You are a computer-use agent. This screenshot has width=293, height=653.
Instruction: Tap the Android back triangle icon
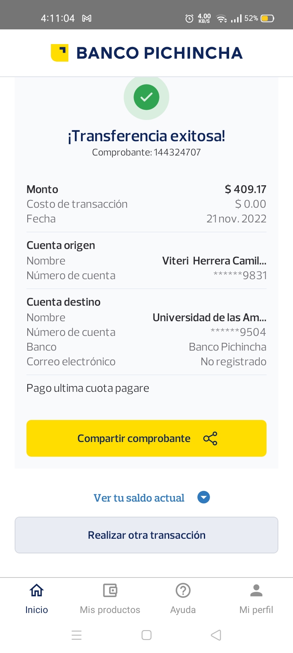click(x=216, y=635)
